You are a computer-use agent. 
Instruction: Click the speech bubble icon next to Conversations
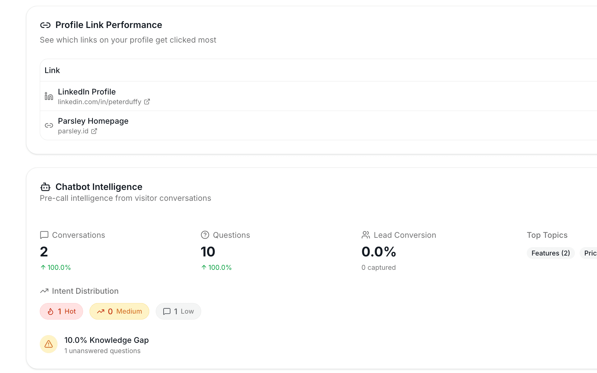tap(44, 235)
